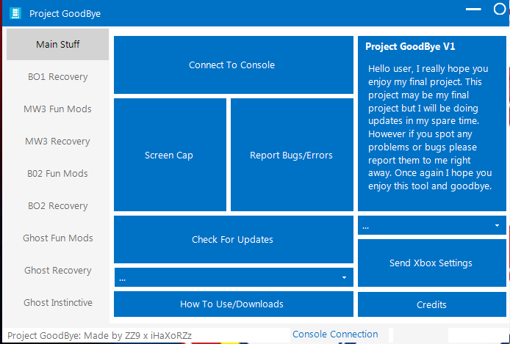This screenshot has width=510, height=344.
Task: Click Check For Updates
Action: point(232,239)
